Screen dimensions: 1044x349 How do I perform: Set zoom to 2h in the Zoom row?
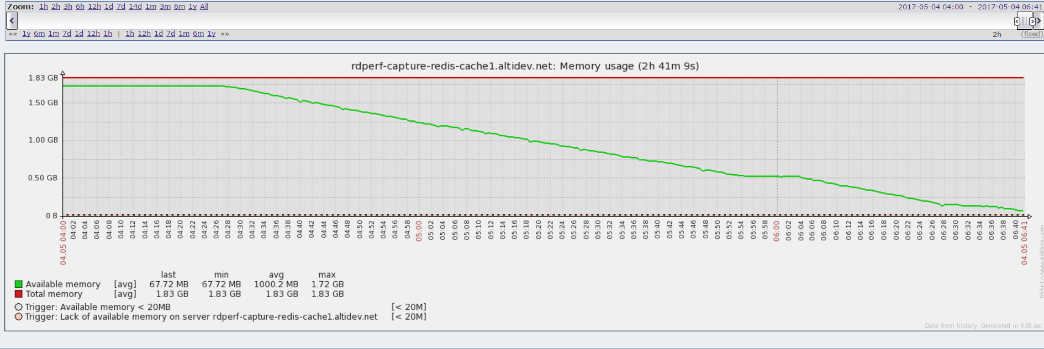[56, 7]
